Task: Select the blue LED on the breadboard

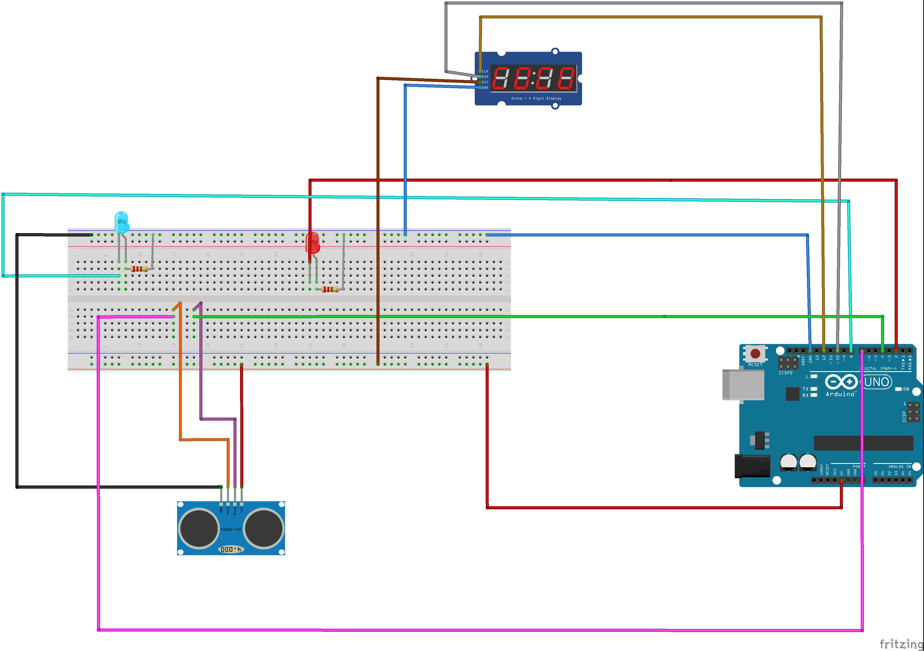Action: pos(122,223)
